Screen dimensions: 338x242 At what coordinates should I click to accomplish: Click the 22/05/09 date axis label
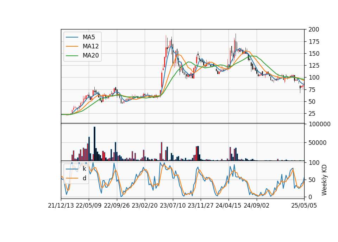click(x=89, y=206)
